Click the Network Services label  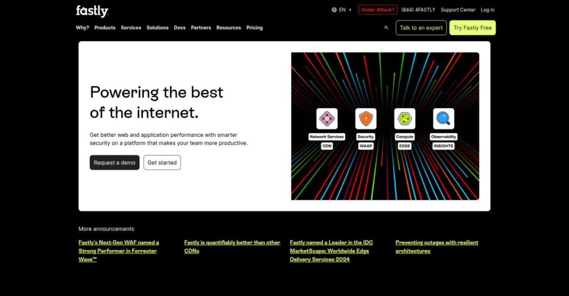tap(327, 137)
